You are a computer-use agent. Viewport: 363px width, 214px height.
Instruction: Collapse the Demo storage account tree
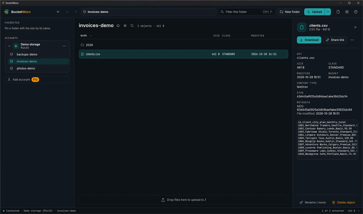pos(9,46)
